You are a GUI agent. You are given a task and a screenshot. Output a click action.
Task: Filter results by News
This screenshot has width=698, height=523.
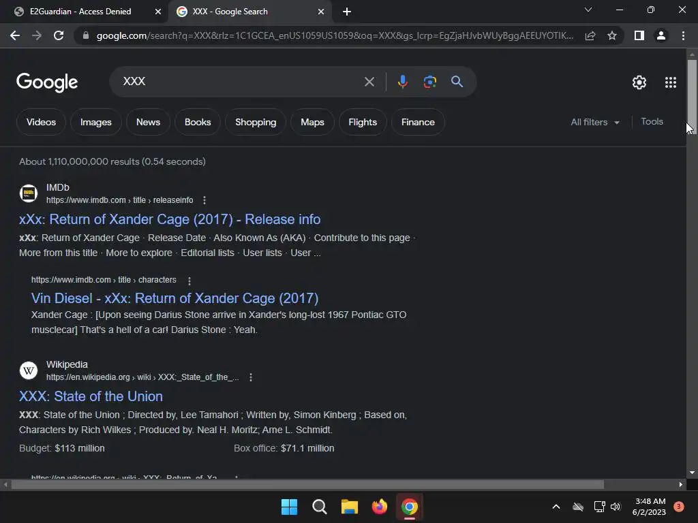pos(148,122)
